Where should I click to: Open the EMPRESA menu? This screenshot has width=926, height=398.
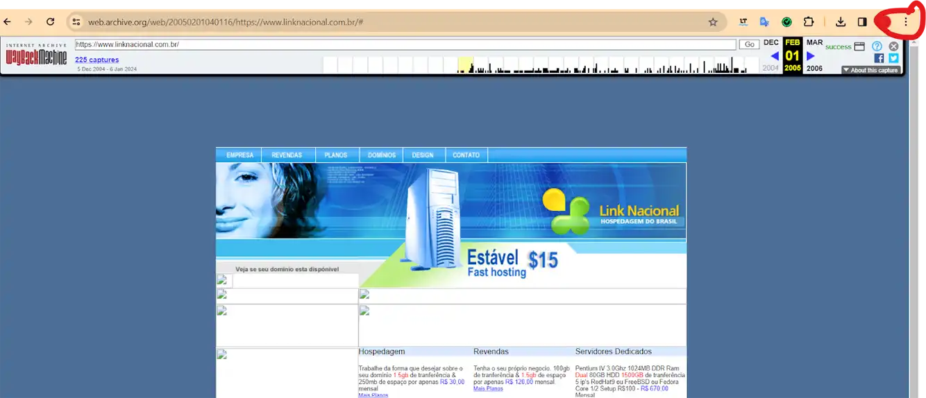239,155
